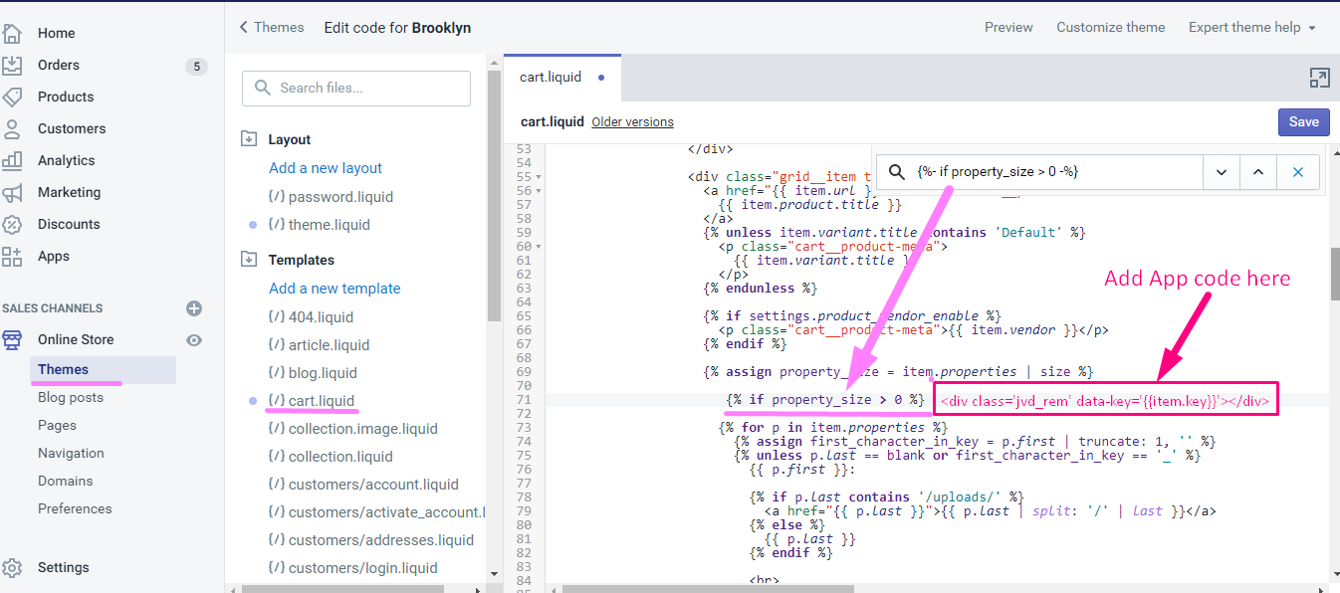This screenshot has width=1340, height=593.
Task: Click the find box magnifier icon
Action: tap(897, 172)
